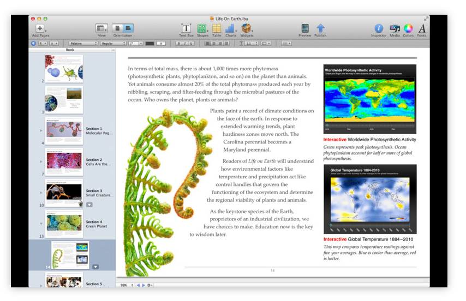
Task: Toggle underline formatting
Action: click(191, 43)
